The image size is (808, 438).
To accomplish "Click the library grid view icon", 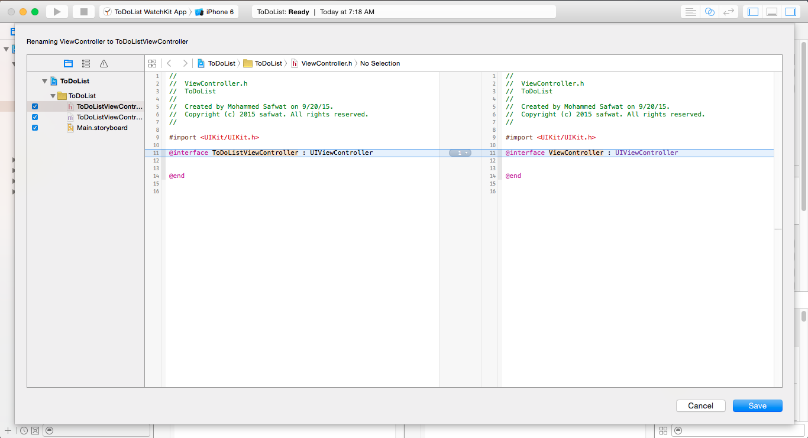I will click(663, 430).
